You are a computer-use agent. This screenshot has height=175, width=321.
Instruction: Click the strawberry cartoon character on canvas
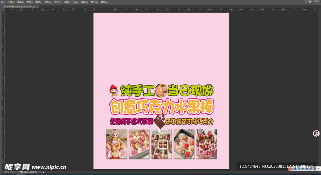[113, 90]
